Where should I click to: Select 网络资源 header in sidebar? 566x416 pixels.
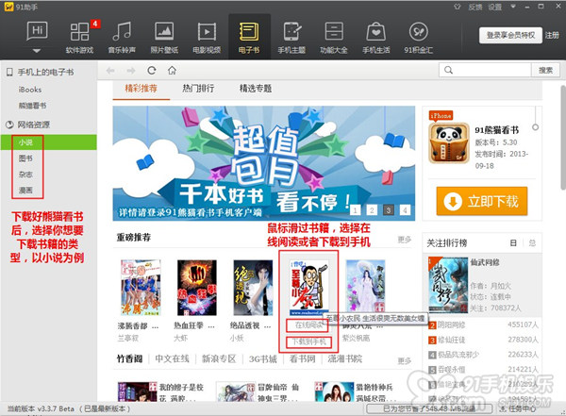click(x=33, y=125)
